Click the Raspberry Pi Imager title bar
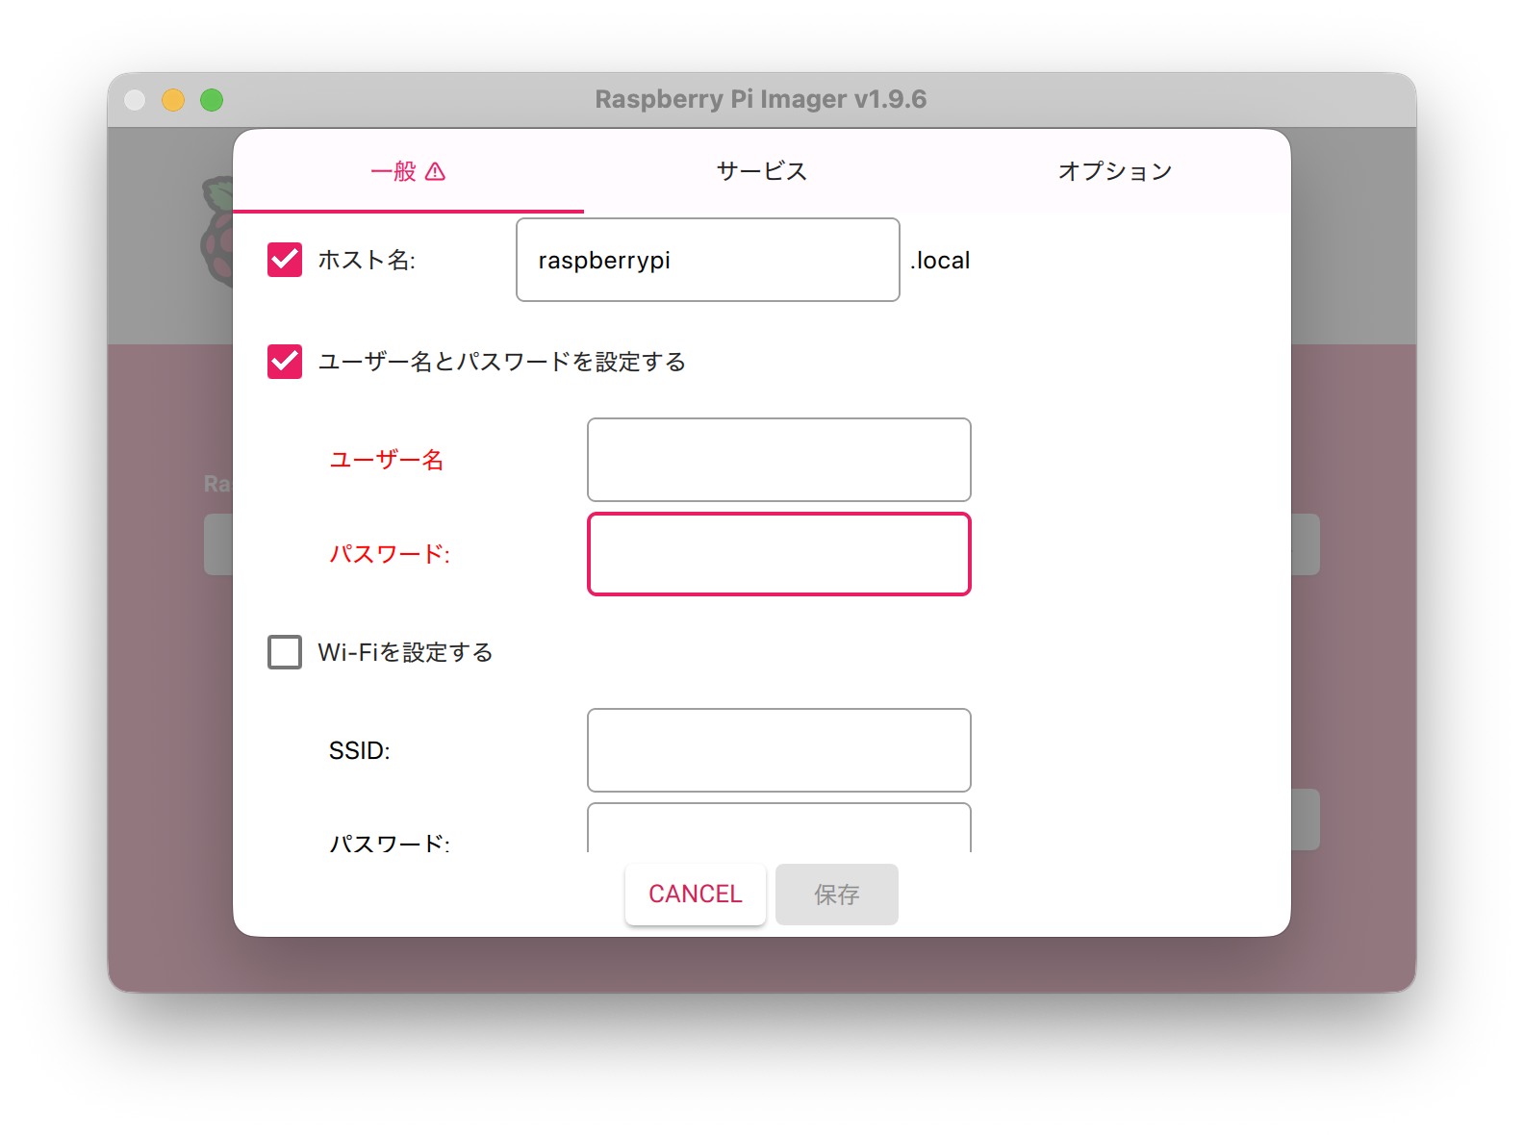1524x1135 pixels. pyautogui.click(x=760, y=99)
